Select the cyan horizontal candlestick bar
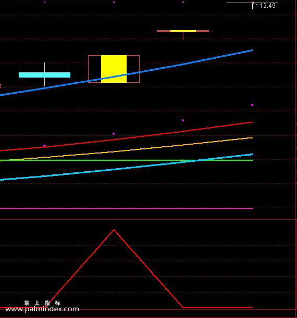The width and height of the screenshot is (297, 318). [x=44, y=75]
